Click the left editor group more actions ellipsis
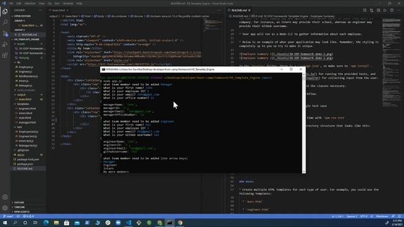Viewport: 404px width, 227px height. coord(220,10)
